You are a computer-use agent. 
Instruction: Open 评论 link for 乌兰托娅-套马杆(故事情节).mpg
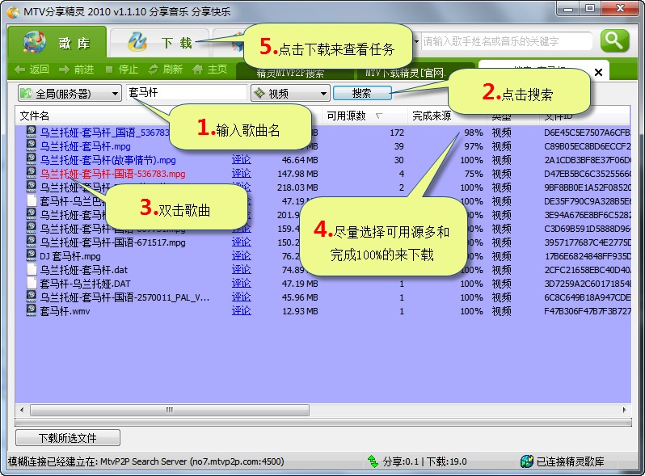241,160
